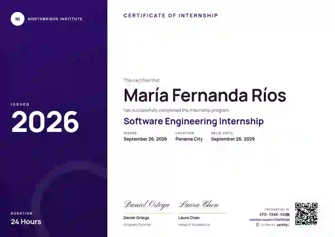Select the credential ID 'CFD-7X4K-92QM'
The image size is (335, 237).
click(x=274, y=215)
